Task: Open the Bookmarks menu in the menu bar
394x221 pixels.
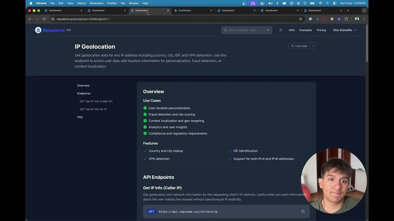Action: [x=96, y=3]
